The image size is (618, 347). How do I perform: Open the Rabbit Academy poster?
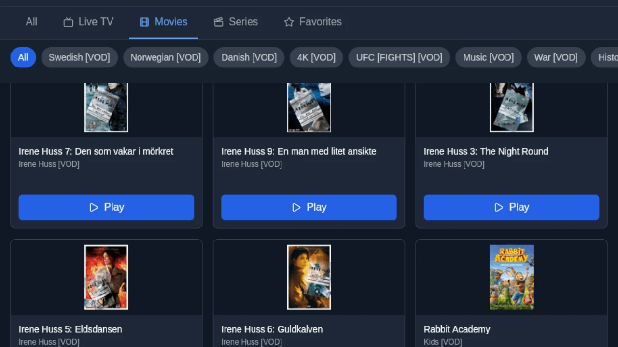(511, 277)
